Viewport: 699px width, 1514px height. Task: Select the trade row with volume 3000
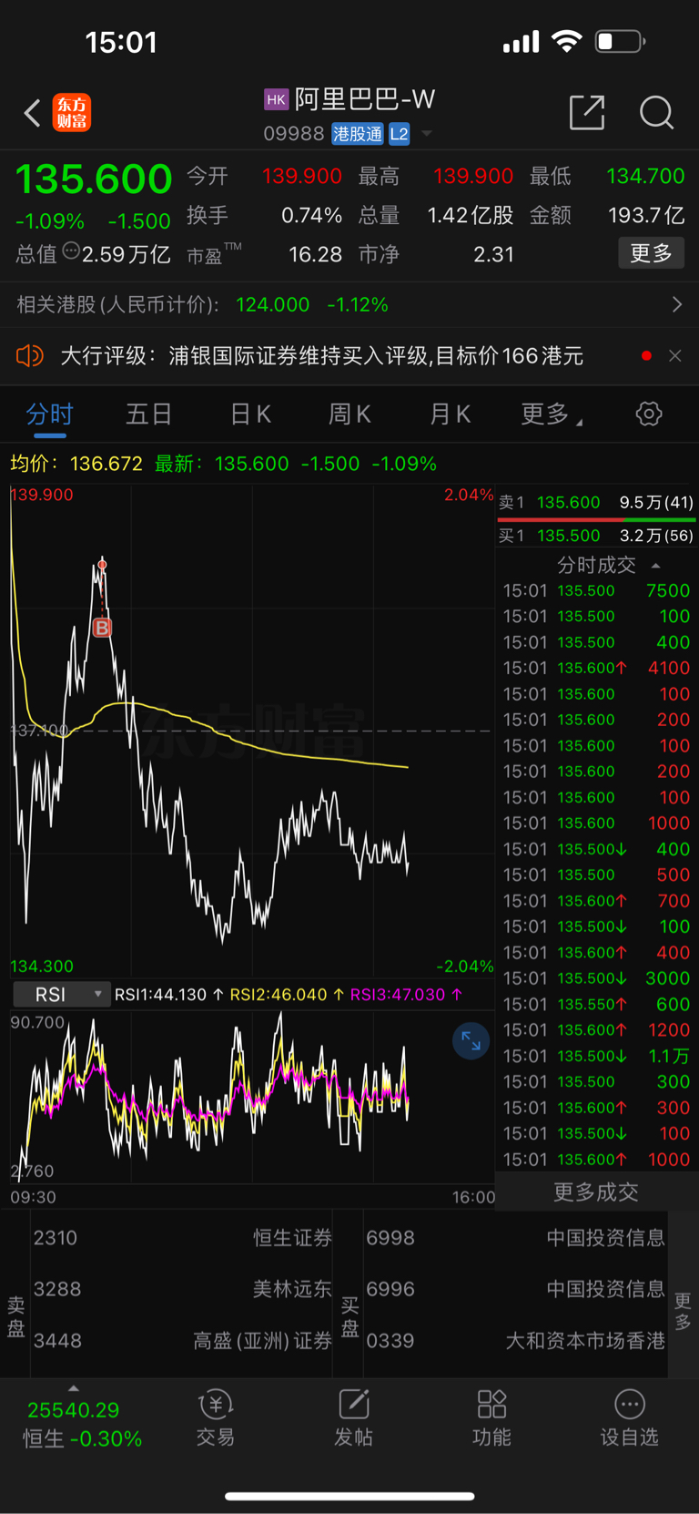[596, 978]
